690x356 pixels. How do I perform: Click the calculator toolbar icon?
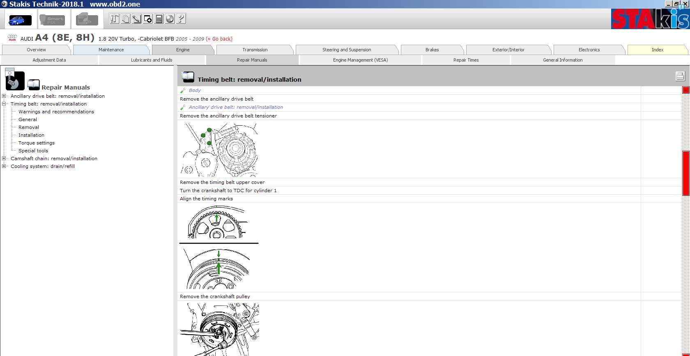(159, 19)
